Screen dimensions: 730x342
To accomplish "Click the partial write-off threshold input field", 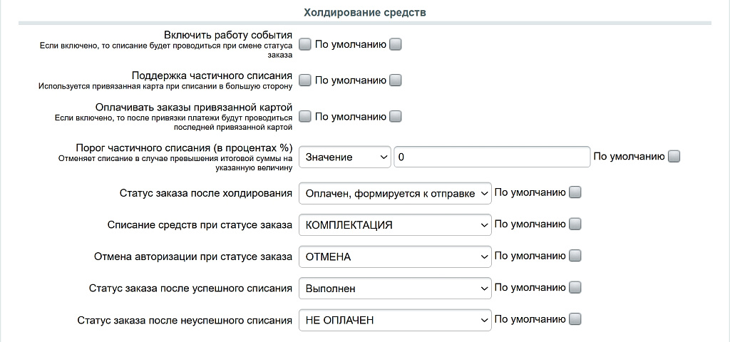I will pos(492,157).
